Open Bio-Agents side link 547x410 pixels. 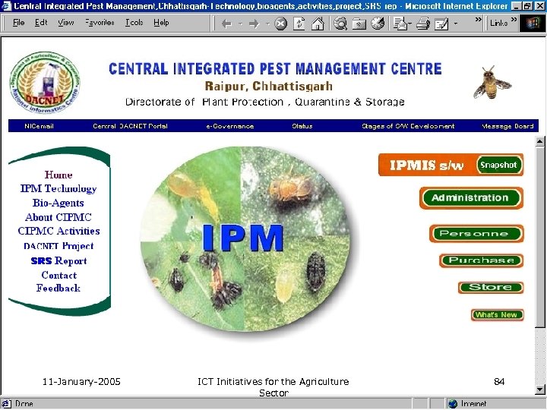[58, 203]
